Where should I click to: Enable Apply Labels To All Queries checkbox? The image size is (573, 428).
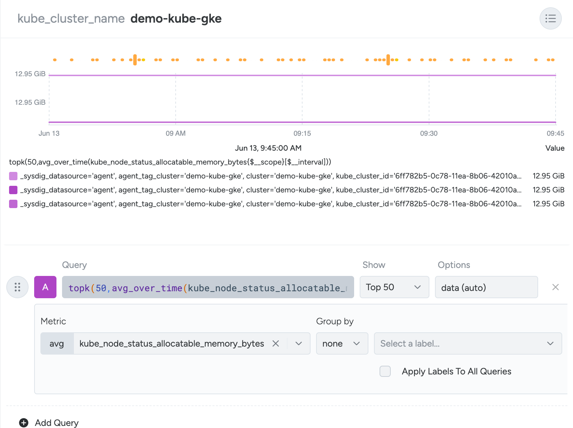[x=385, y=371]
